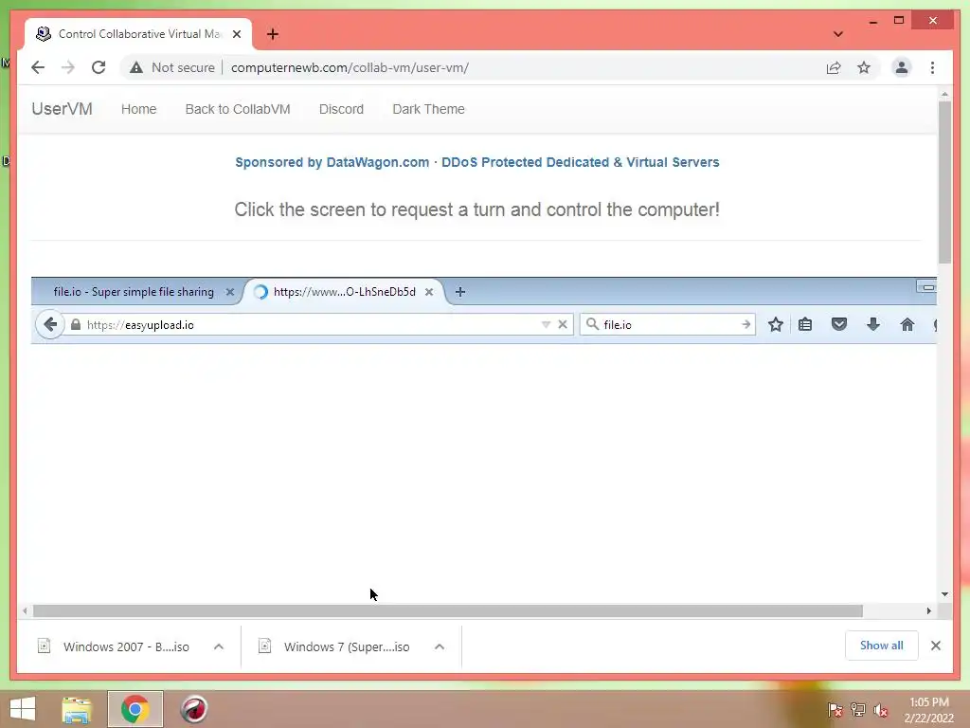Expand options for Windows 7 iso download
Screen dimensions: 970x728
pyautogui.click(x=440, y=646)
